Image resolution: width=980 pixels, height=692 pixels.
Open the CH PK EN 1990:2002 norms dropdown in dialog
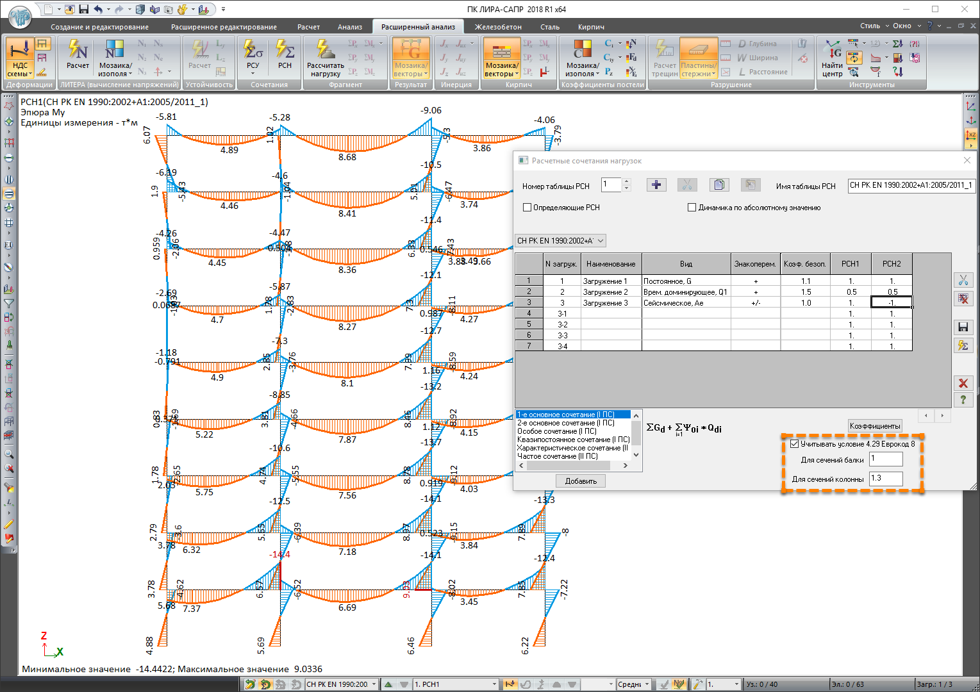(560, 241)
